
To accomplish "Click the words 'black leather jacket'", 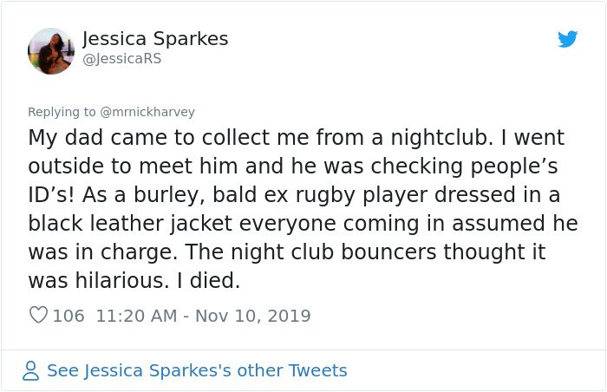I will [130, 224].
